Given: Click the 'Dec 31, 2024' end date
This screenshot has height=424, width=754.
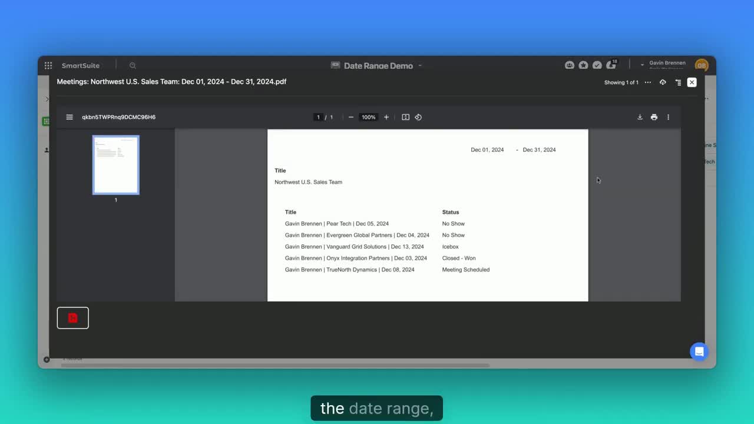Looking at the screenshot, I should (x=539, y=150).
